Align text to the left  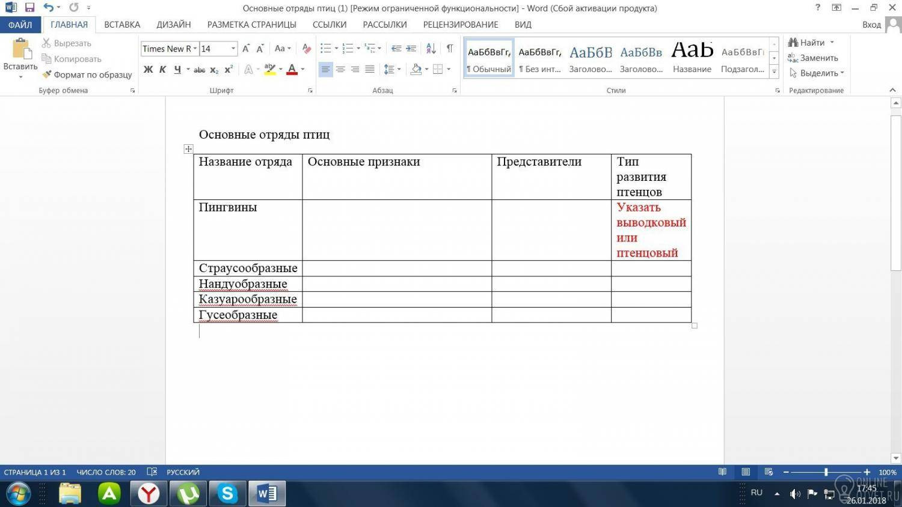(325, 70)
